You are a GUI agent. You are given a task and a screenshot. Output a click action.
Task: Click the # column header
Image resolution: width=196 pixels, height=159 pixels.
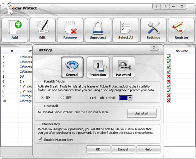pos(12,51)
